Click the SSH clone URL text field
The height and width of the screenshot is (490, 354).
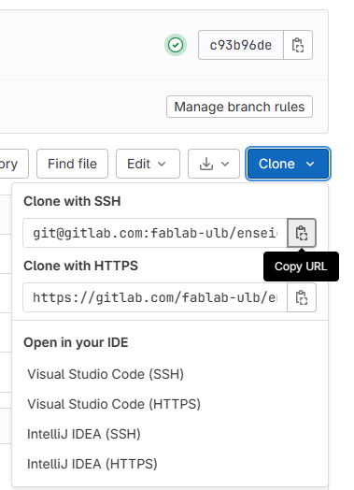[x=155, y=233]
